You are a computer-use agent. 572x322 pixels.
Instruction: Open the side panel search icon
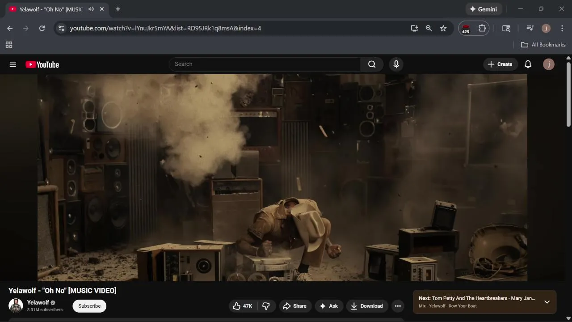point(506,28)
